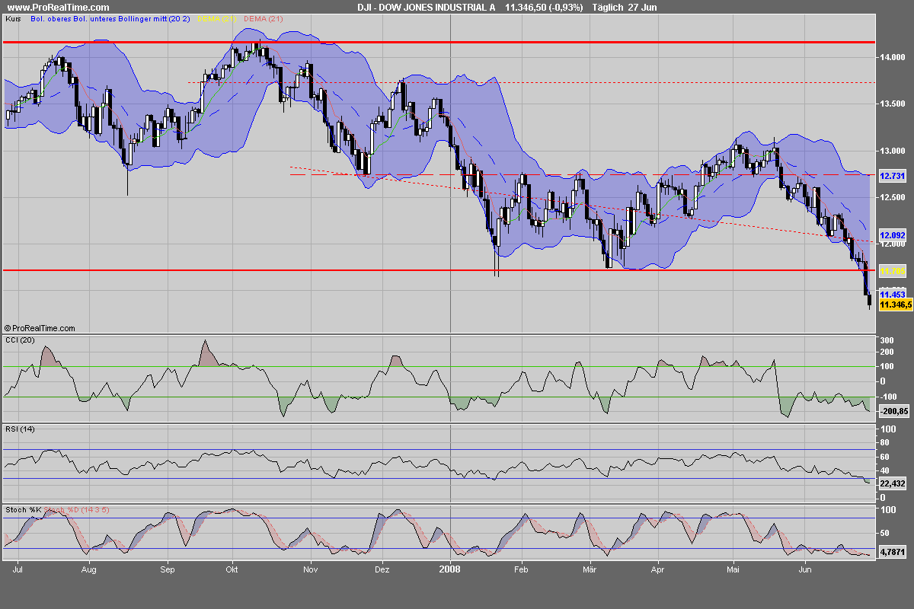The image size is (914, 609).
Task: Click the blue 12.731 price tag
Action: point(892,176)
